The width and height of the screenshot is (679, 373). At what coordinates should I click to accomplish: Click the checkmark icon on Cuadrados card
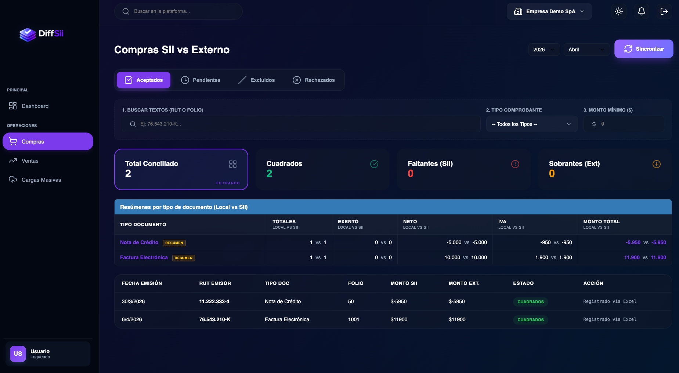click(x=374, y=164)
